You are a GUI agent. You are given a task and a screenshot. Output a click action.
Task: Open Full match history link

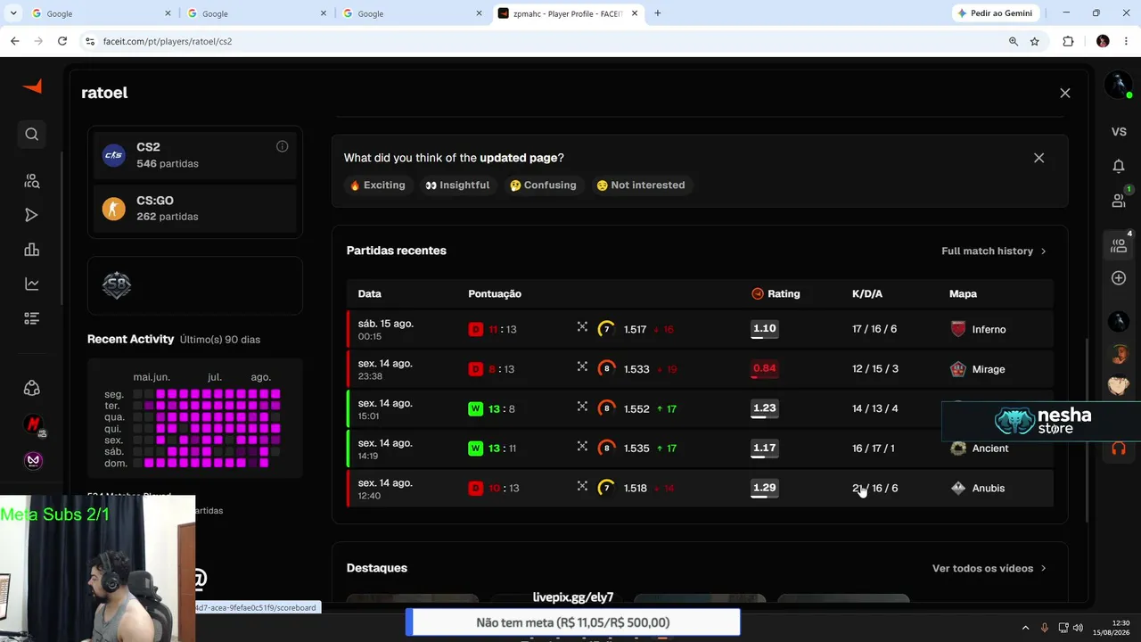tap(994, 251)
